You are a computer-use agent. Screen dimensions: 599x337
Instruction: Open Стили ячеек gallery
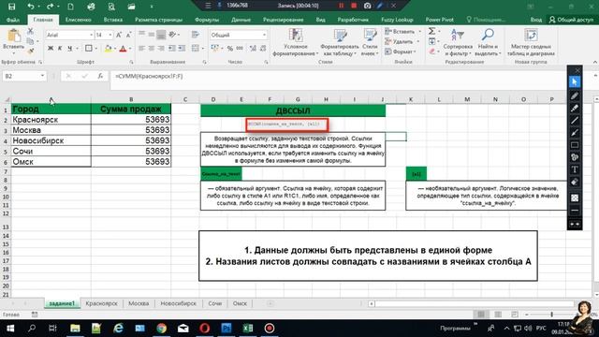(x=370, y=42)
